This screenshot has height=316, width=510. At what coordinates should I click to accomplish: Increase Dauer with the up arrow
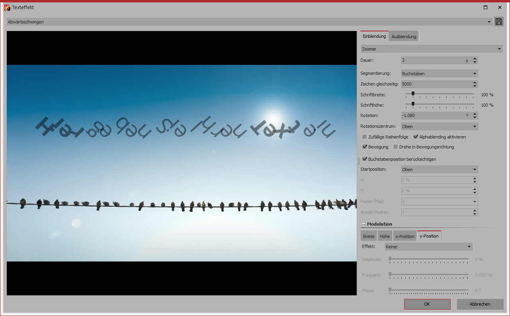click(474, 58)
